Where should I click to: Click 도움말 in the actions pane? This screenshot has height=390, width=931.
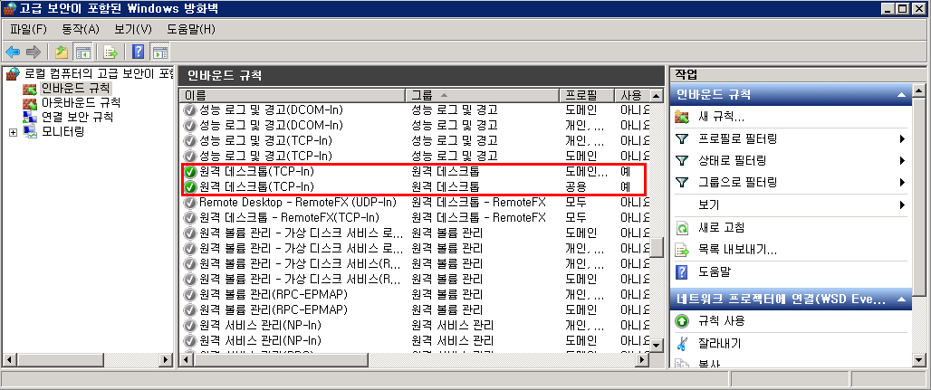pyautogui.click(x=715, y=272)
